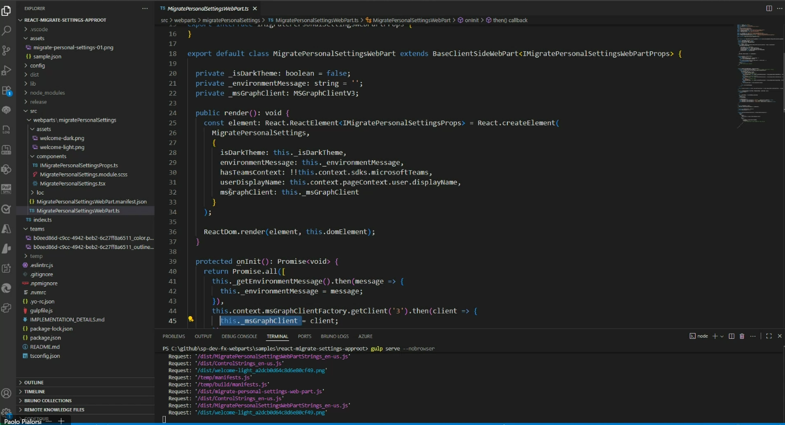The height and width of the screenshot is (425, 785).
Task: Click onInit in the breadcrumb path
Action: point(472,20)
